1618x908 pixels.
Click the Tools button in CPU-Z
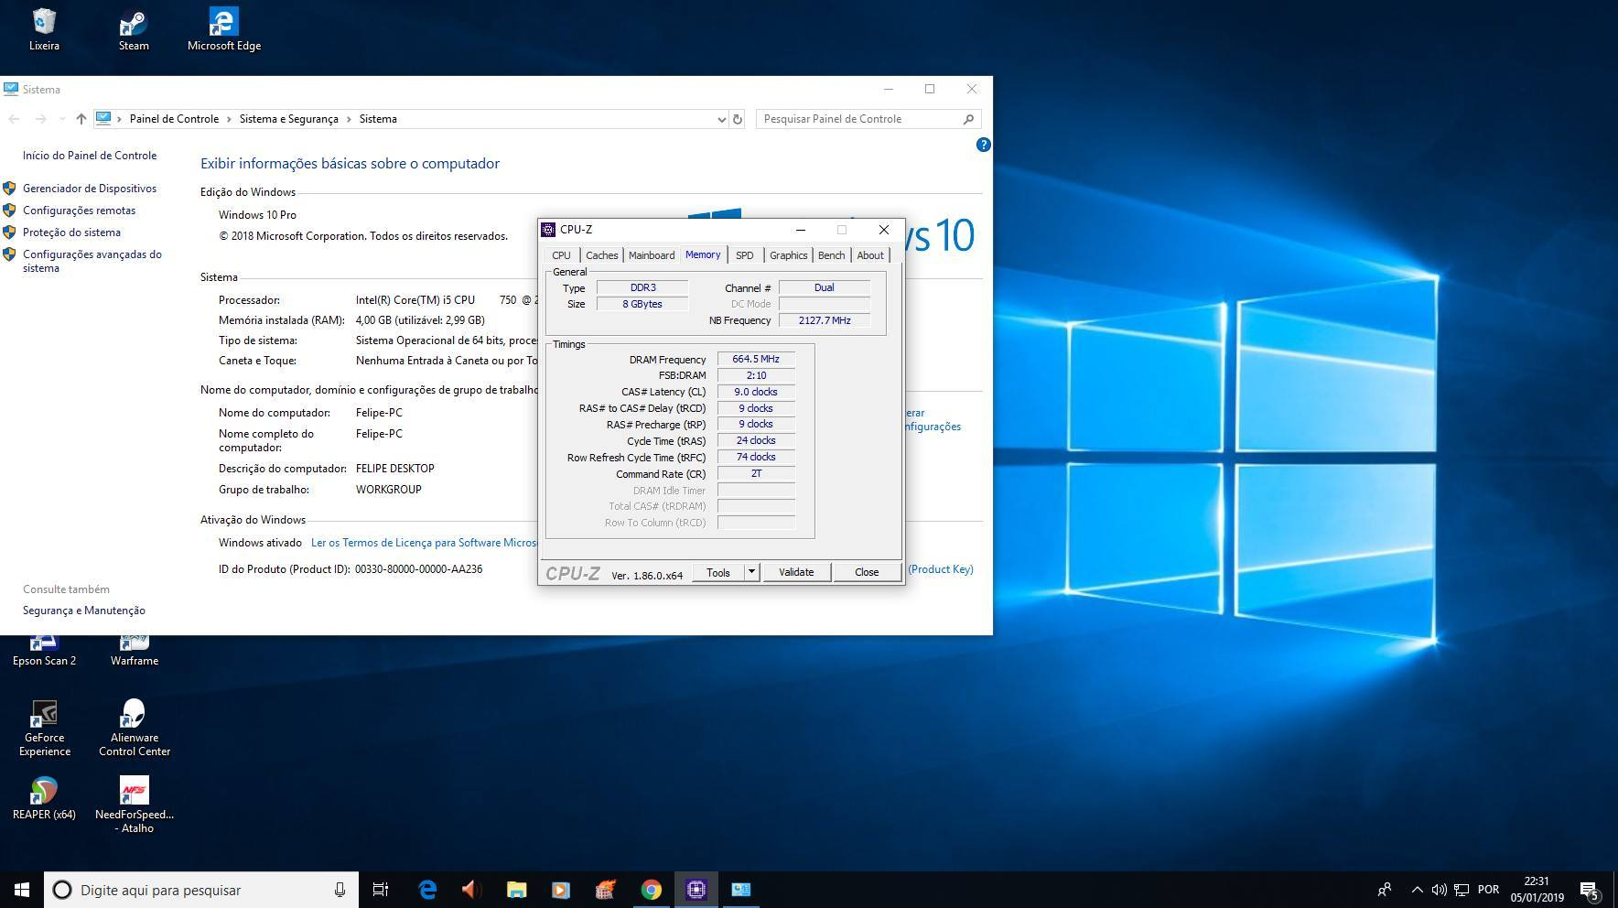click(x=718, y=572)
